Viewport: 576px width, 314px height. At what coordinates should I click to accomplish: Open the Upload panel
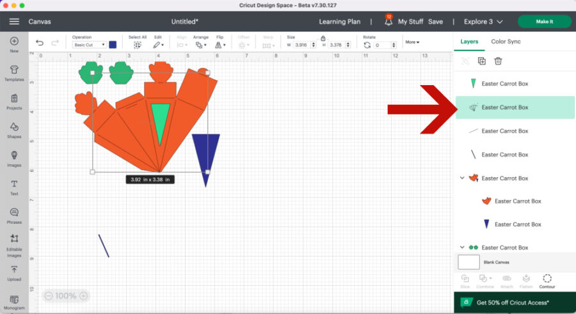pyautogui.click(x=14, y=272)
